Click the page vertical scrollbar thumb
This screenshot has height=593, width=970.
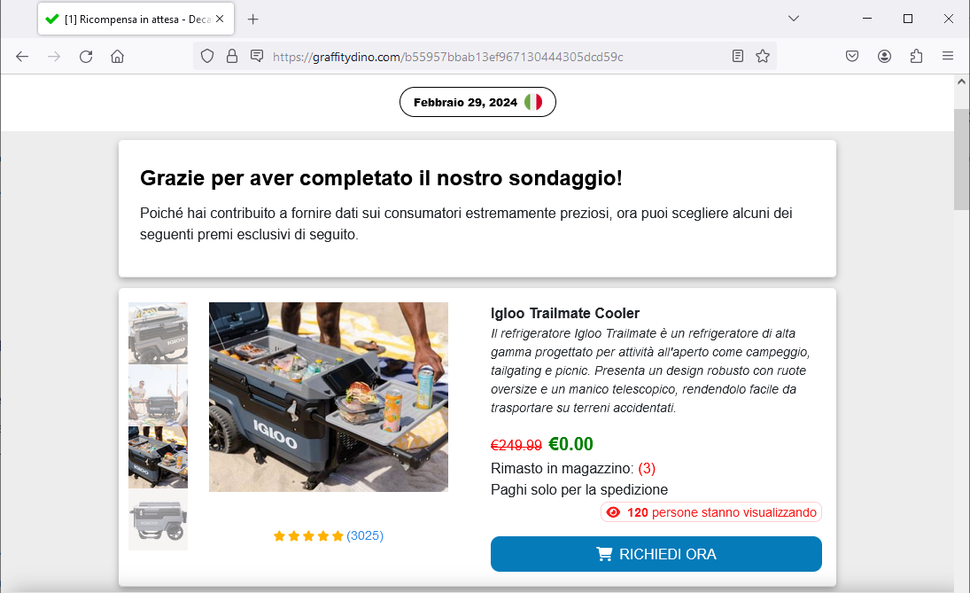point(961,160)
